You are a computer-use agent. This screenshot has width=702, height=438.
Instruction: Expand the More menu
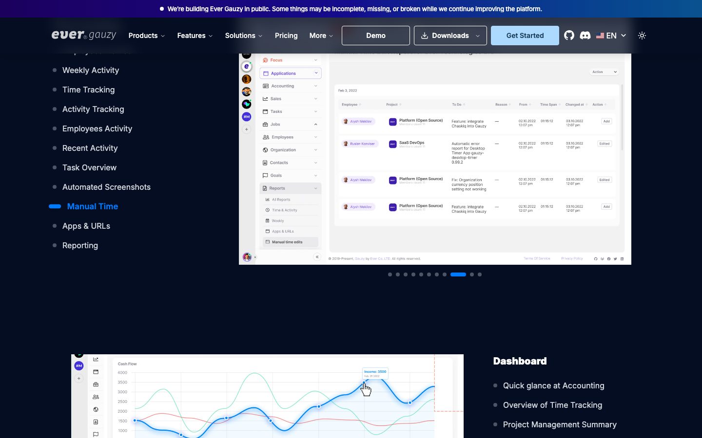[x=321, y=36]
